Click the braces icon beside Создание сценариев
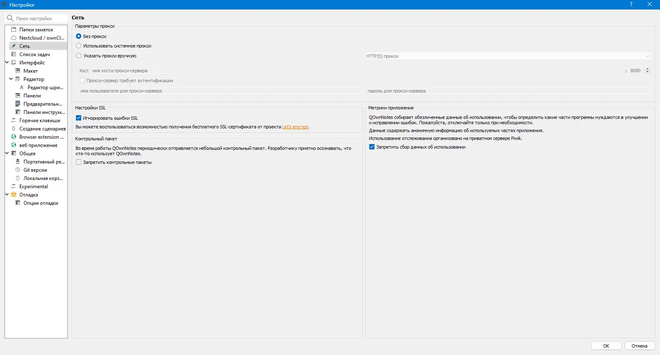The width and height of the screenshot is (660, 355). (x=14, y=128)
